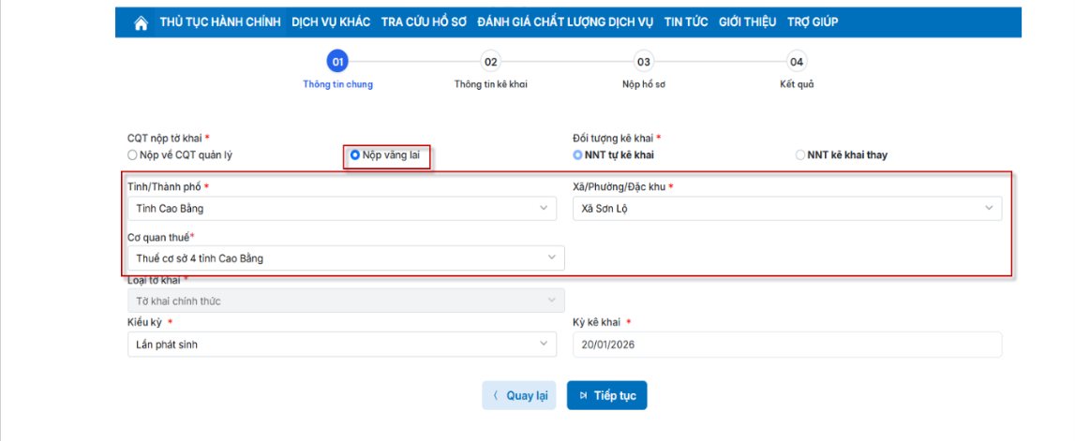This screenshot has height=441, width=1075.
Task: Go to DỊCH VỤ KHÁC menu item
Action: pos(331,22)
